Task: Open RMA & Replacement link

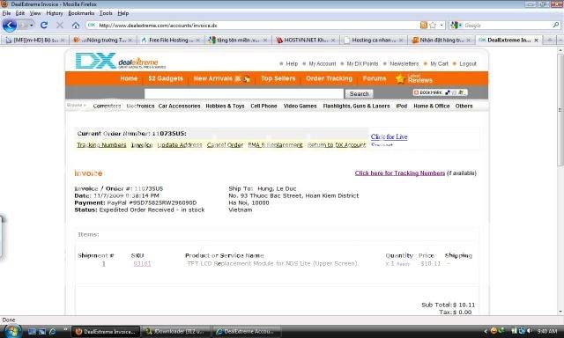Action: 275,144
